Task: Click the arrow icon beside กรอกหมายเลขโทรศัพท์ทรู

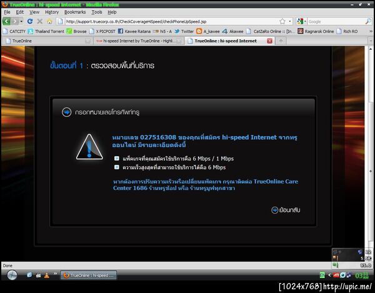Action: click(x=66, y=112)
